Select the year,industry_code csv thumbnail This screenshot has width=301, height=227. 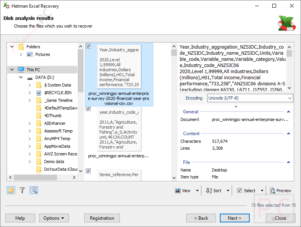pos(119,129)
